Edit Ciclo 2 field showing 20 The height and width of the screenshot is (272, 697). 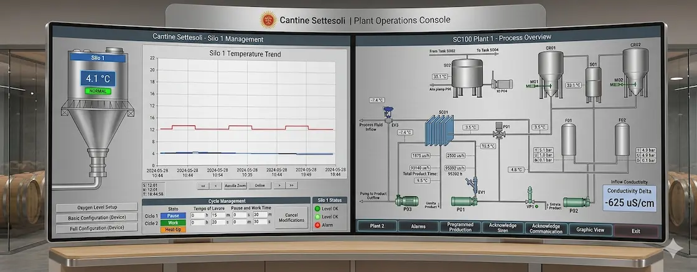point(217,222)
